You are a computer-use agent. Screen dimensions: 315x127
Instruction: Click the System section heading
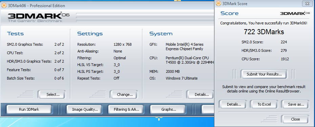pyautogui.click(x=161, y=34)
